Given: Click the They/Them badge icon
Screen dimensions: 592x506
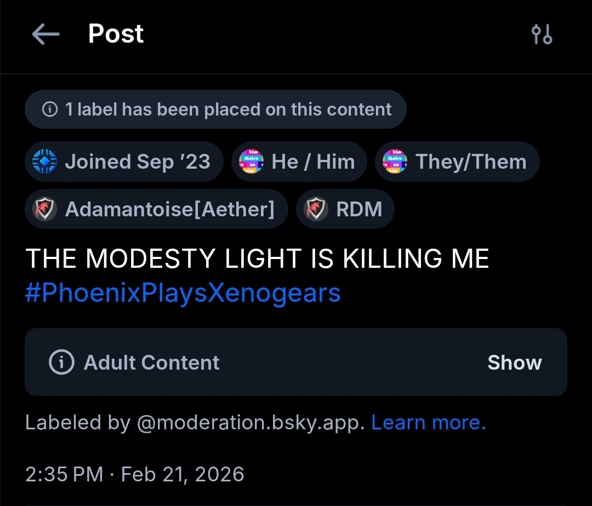Looking at the screenshot, I should [395, 162].
